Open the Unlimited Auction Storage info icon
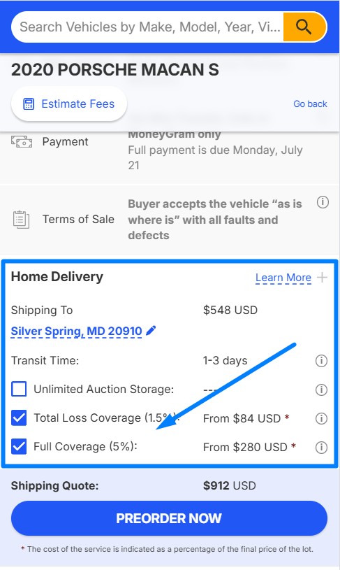 (321, 390)
